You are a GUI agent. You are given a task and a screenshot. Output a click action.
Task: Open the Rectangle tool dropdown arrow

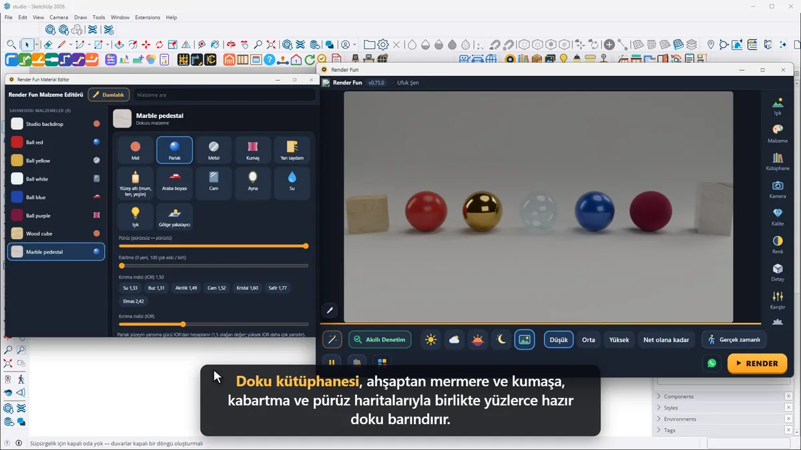pyautogui.click(x=107, y=45)
